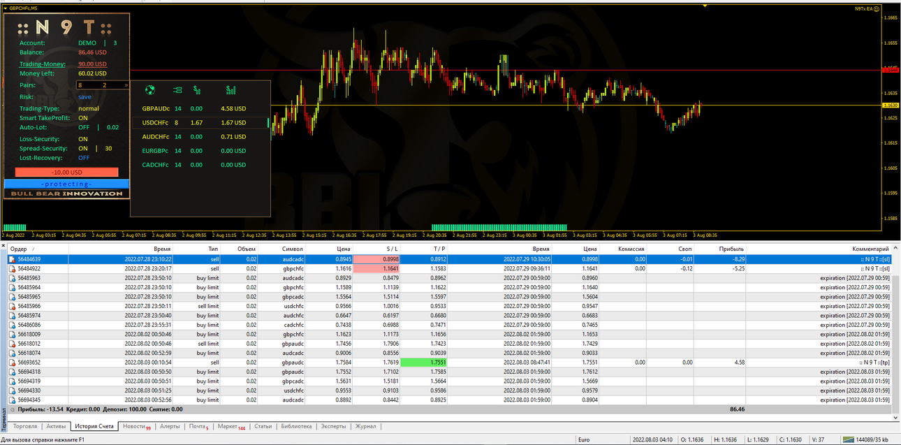
Task: Open the Журнал tab
Action: click(x=365, y=426)
